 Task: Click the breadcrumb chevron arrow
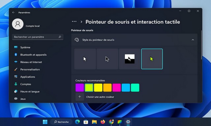tap(81, 22)
